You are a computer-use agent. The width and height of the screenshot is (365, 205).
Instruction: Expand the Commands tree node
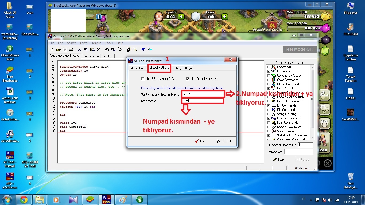(269, 67)
